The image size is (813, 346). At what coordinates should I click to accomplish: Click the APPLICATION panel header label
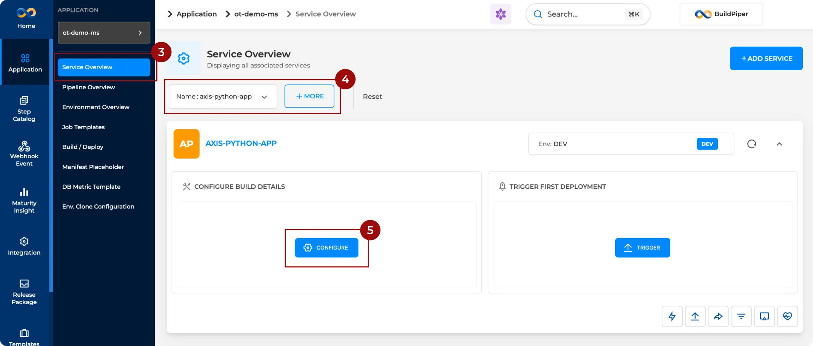(x=78, y=10)
